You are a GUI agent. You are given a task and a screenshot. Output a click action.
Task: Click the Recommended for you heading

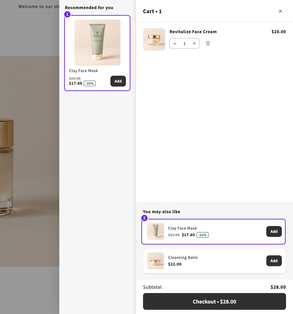point(89,8)
